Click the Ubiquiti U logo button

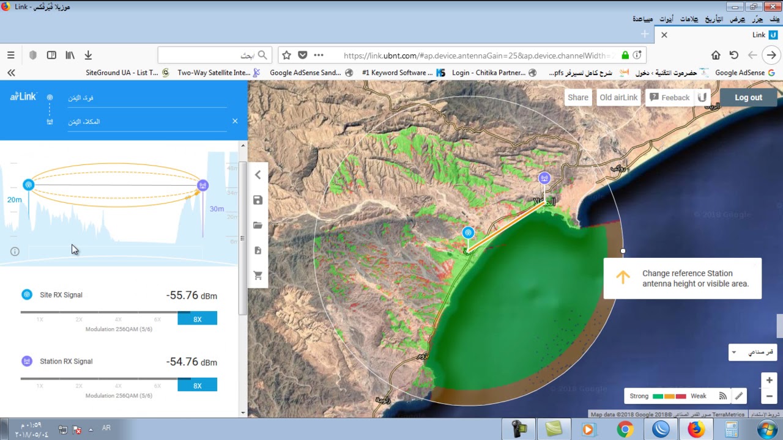click(x=702, y=97)
